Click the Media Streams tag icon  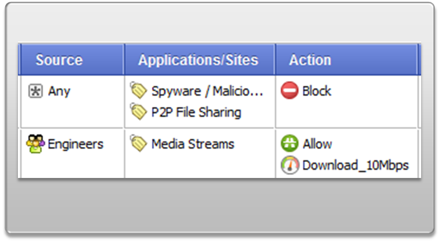138,144
